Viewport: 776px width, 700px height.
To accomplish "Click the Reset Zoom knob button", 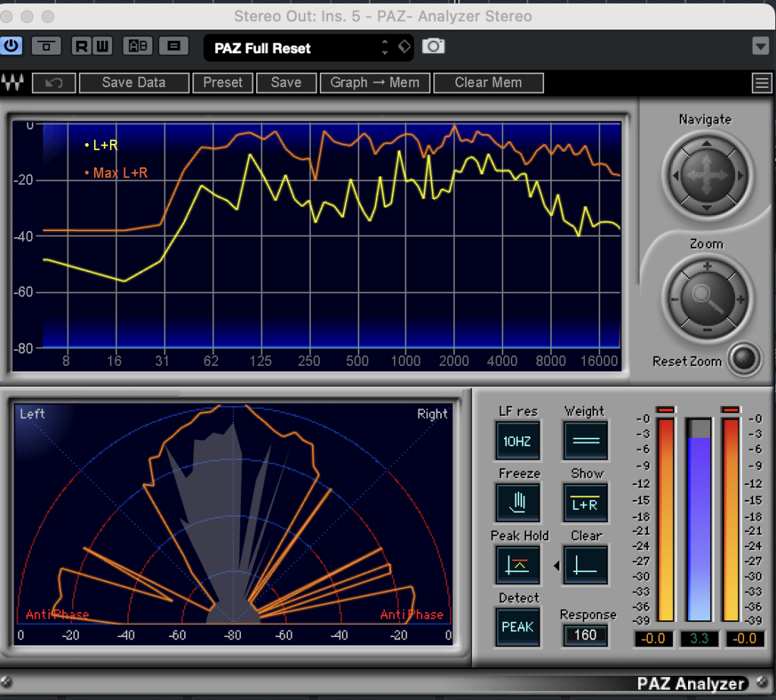I will pos(744,360).
